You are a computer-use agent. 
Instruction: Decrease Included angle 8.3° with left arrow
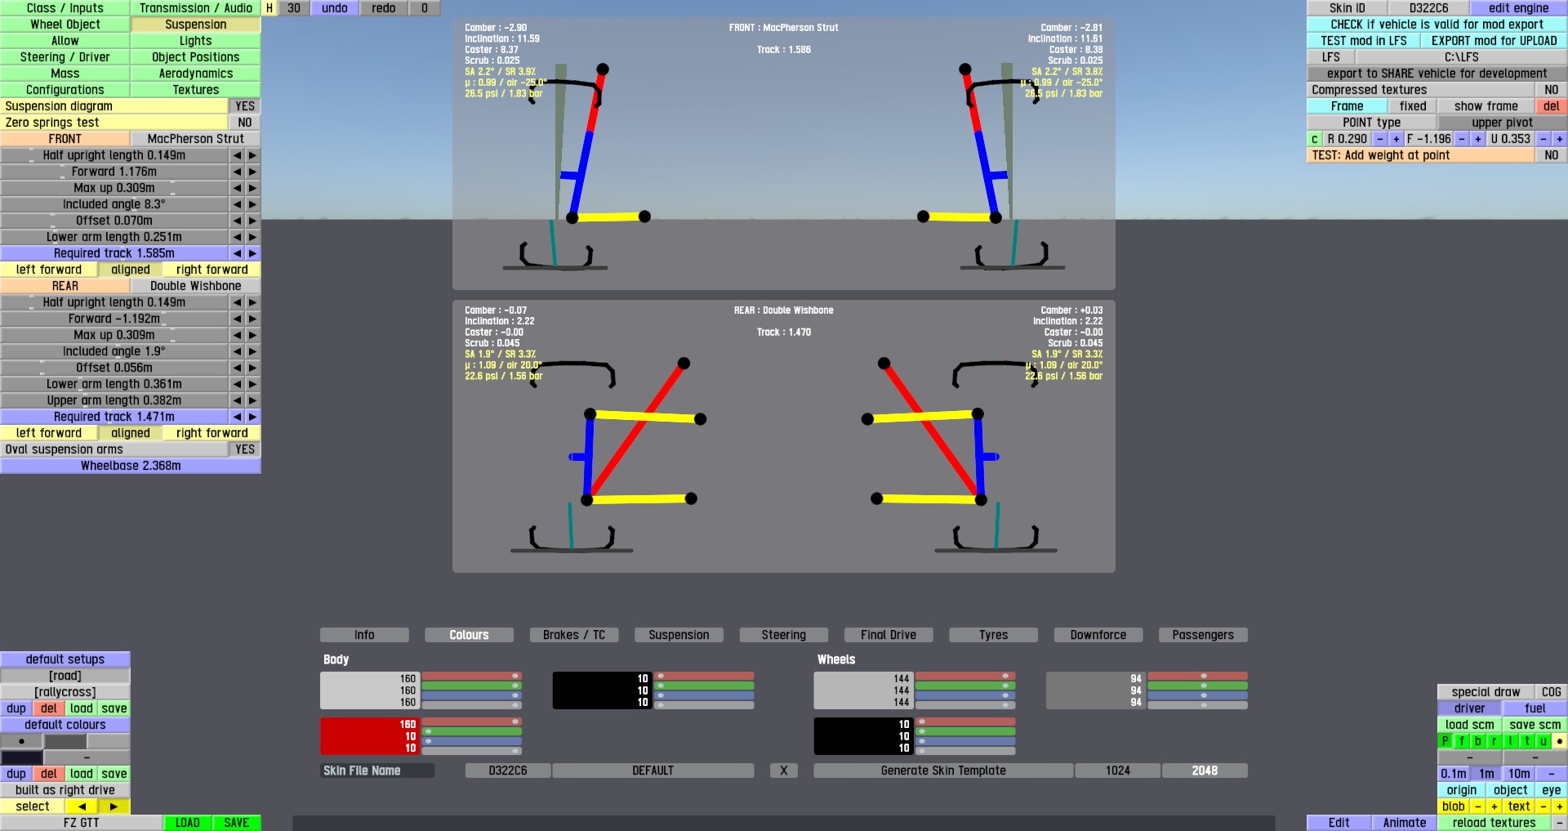pos(237,204)
